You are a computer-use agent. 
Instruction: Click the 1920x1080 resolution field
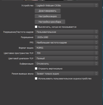point(65,37)
